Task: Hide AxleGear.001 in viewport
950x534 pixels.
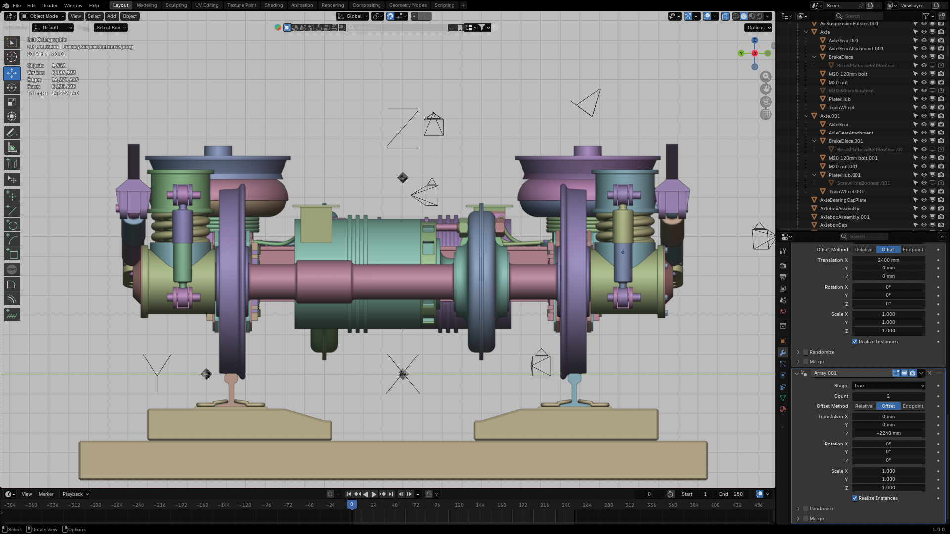Action: 924,41
